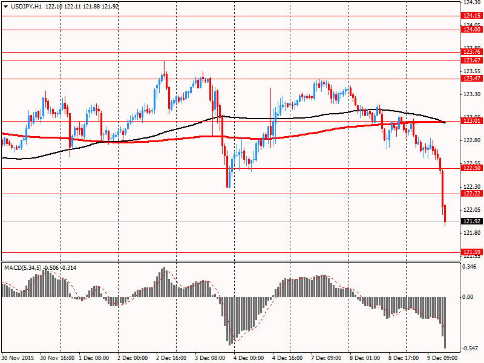This screenshot has height=363, width=484.
Task: Click the 2 Dec 16:00 time label
Action: click(x=170, y=358)
